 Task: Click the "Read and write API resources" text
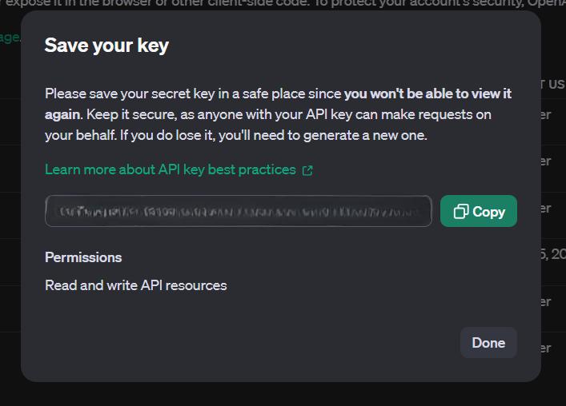(x=136, y=285)
